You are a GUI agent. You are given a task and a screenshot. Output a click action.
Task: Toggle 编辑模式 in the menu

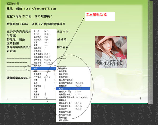point(43,66)
